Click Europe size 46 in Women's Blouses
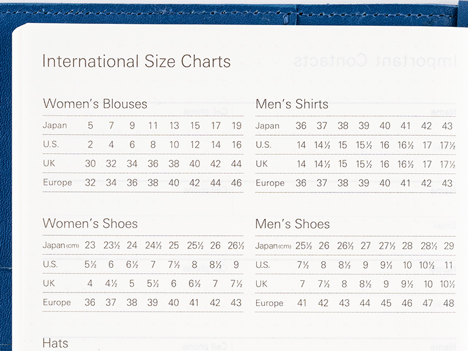 236,183
